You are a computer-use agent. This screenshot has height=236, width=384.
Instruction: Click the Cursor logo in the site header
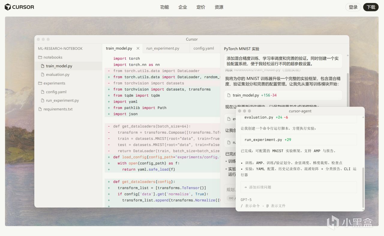coord(19,7)
